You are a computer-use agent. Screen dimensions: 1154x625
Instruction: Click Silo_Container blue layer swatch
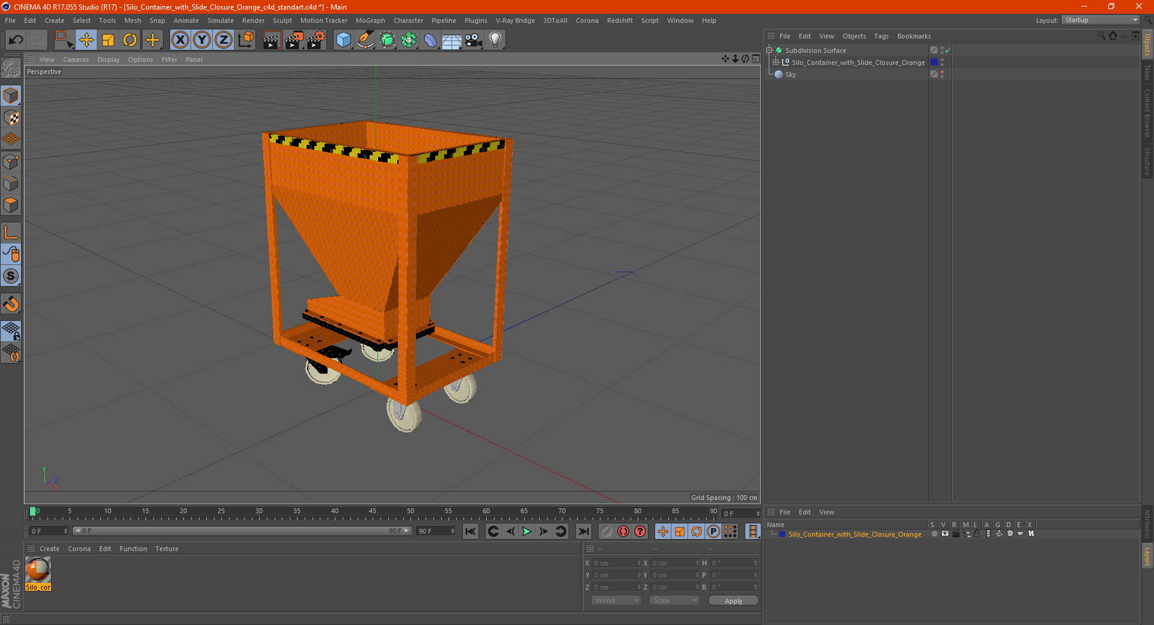[x=934, y=62]
